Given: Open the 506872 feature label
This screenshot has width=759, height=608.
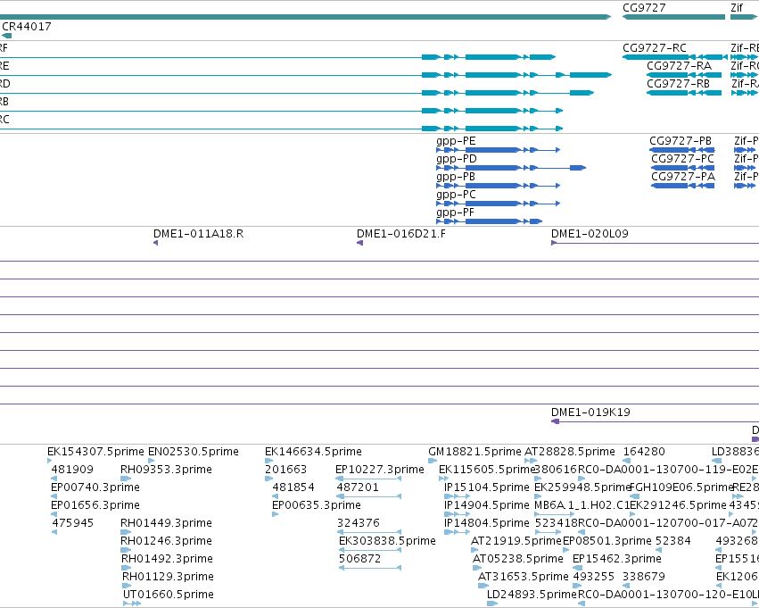Looking at the screenshot, I should 359,560.
